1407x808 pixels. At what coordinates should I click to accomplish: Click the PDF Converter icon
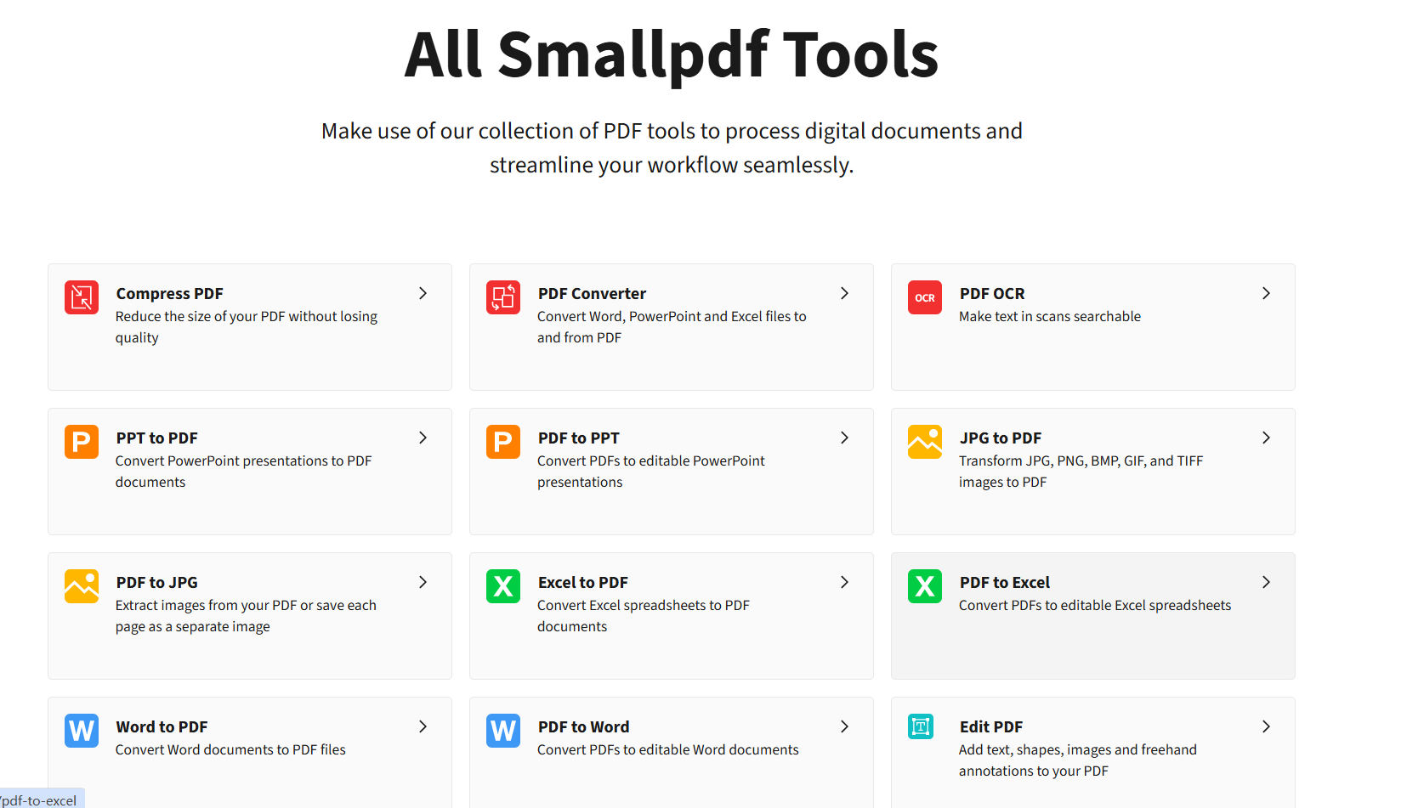point(502,297)
